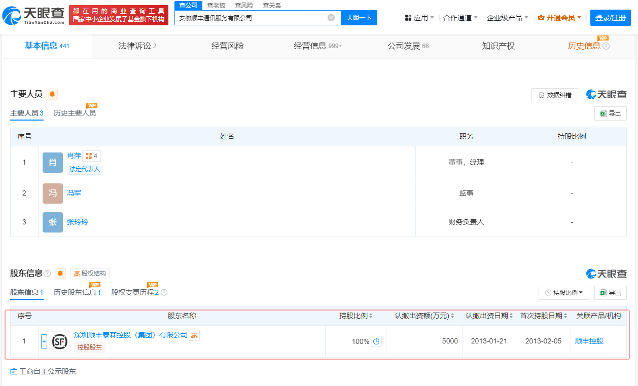Image resolution: width=638 pixels, height=386 pixels.
Task: Open the pie chart icon next to 100%
Action: pyautogui.click(x=376, y=341)
